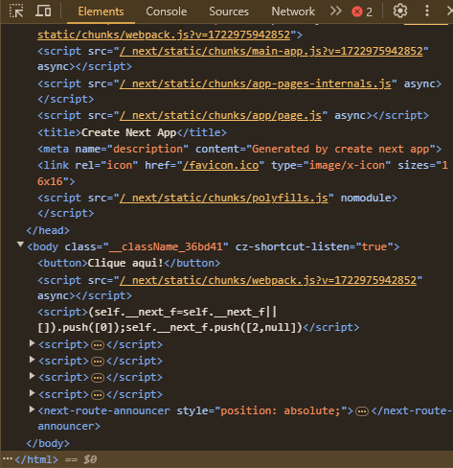
Task: Expand the first collapsed script node
Action: (32, 343)
